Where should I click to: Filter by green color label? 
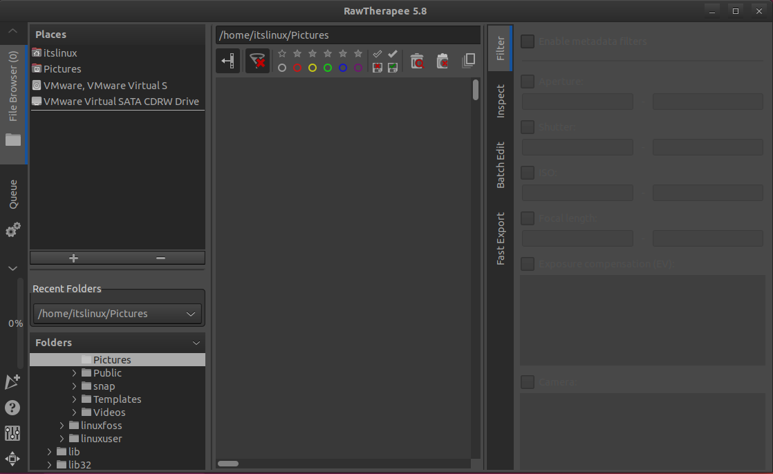[x=328, y=68]
